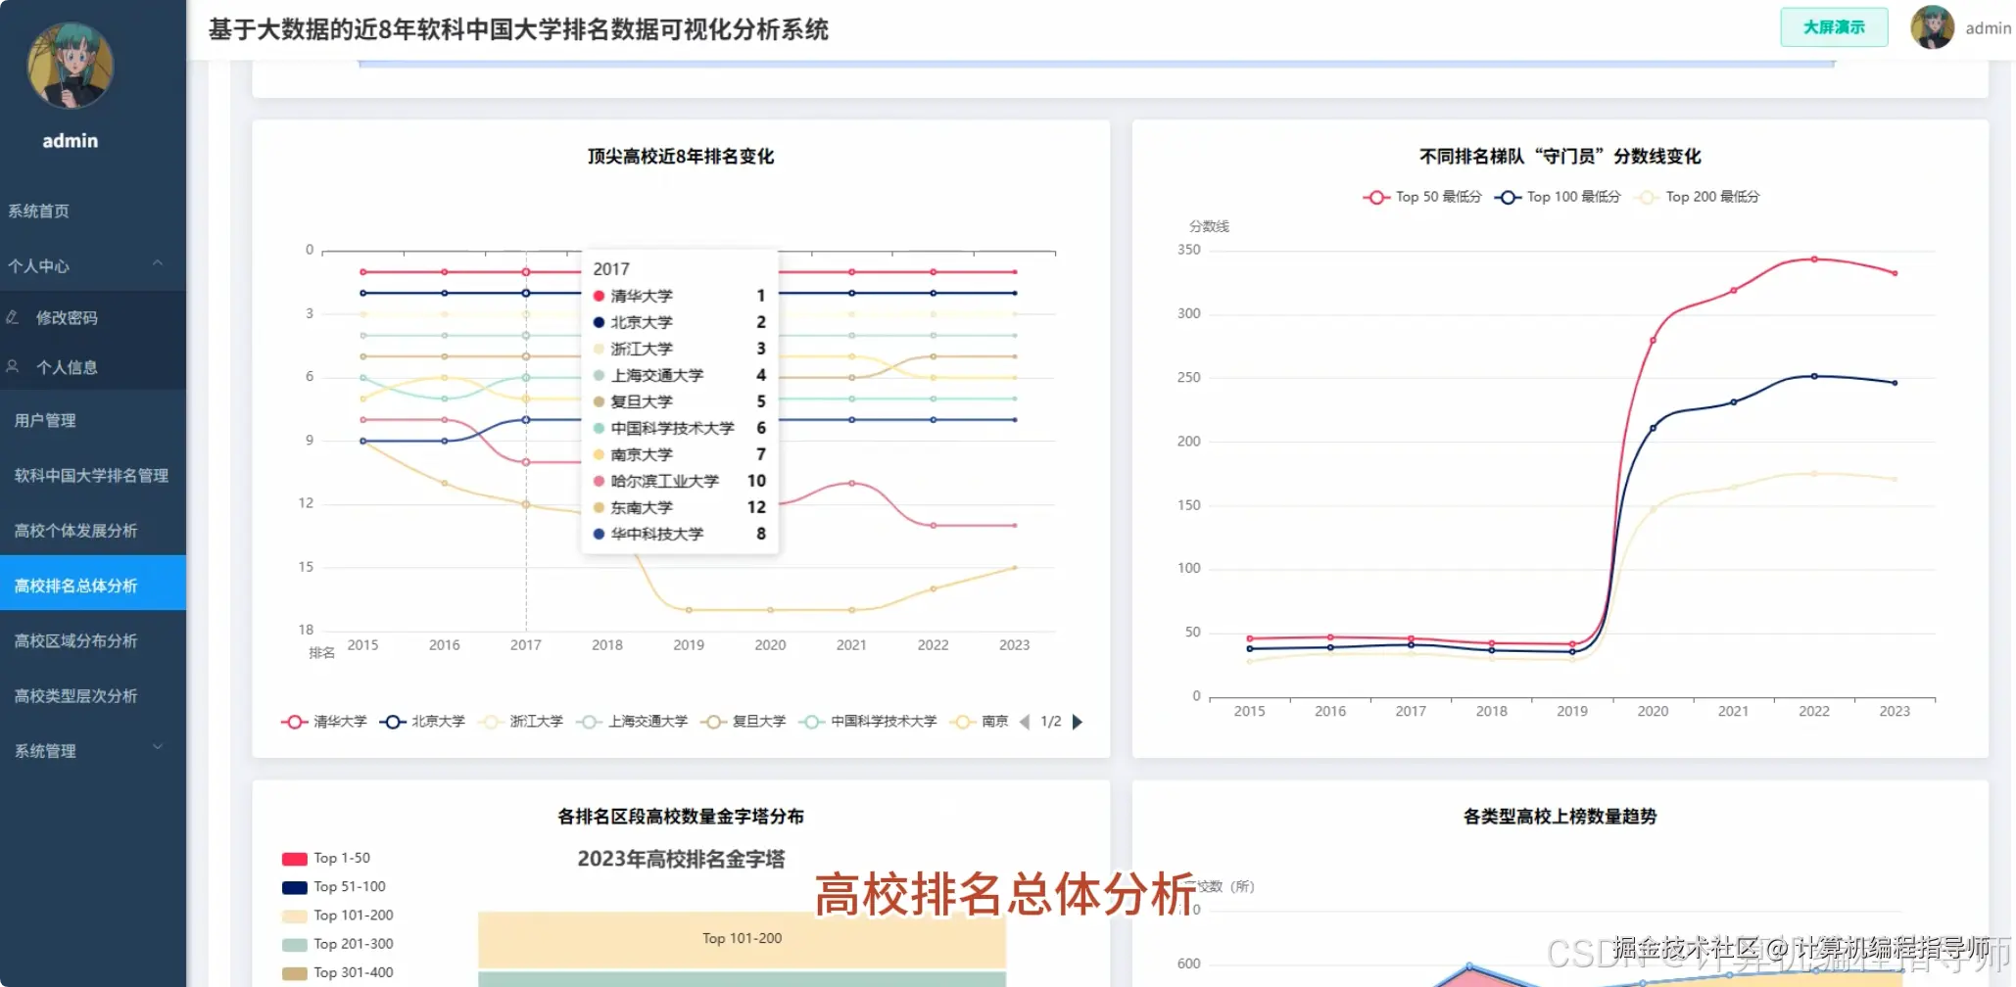Open the 系统首页 menu item
Image resolution: width=2016 pixels, height=987 pixels.
tap(39, 211)
